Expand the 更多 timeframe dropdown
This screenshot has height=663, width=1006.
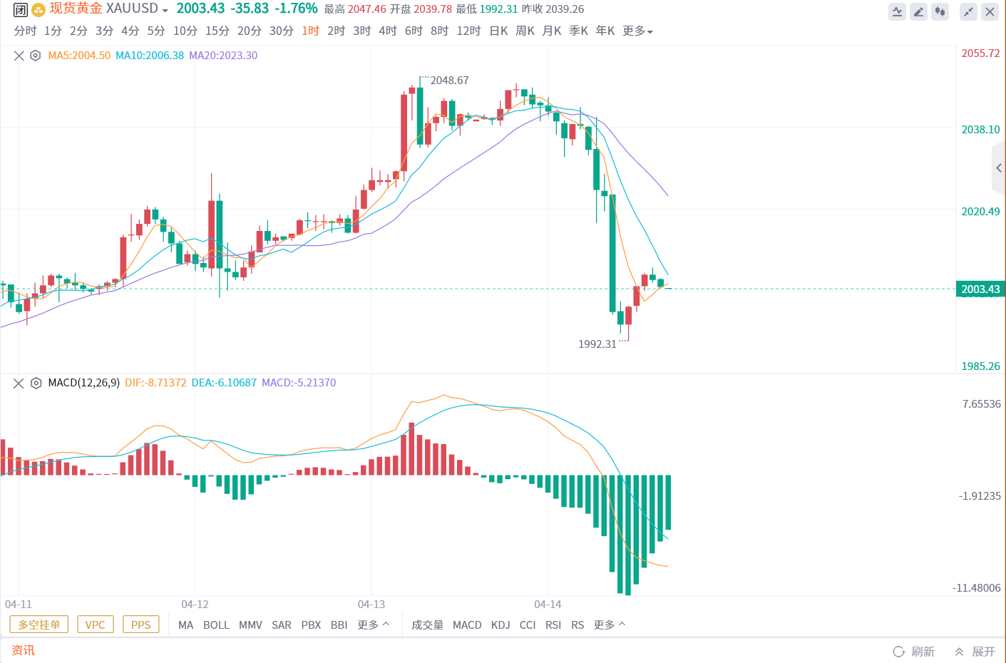(637, 31)
